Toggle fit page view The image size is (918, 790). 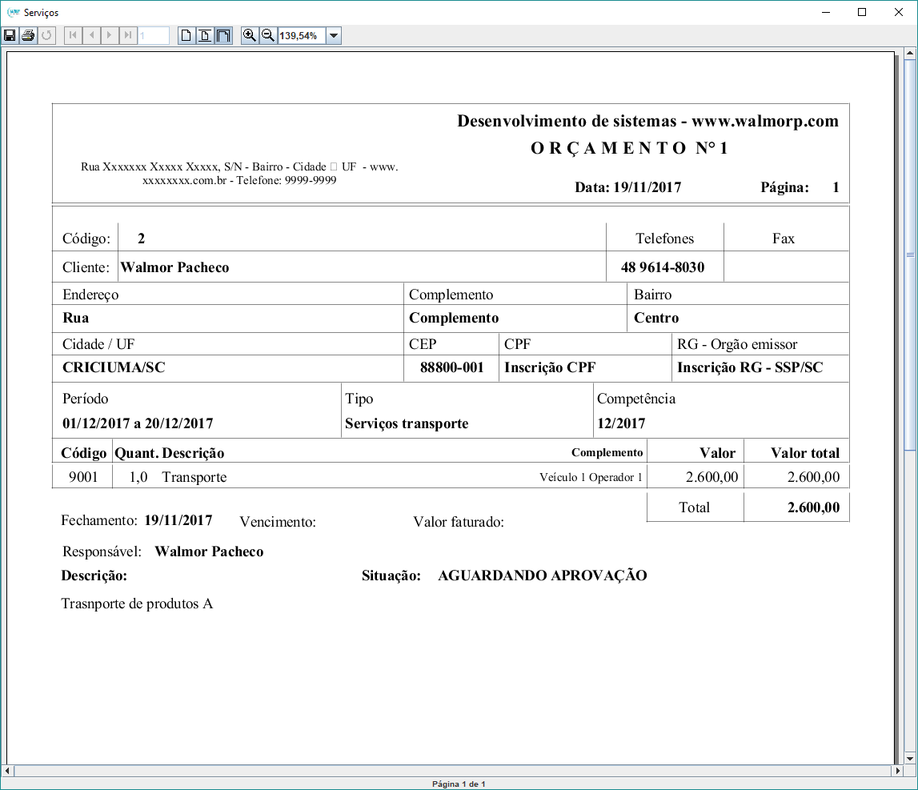point(205,35)
